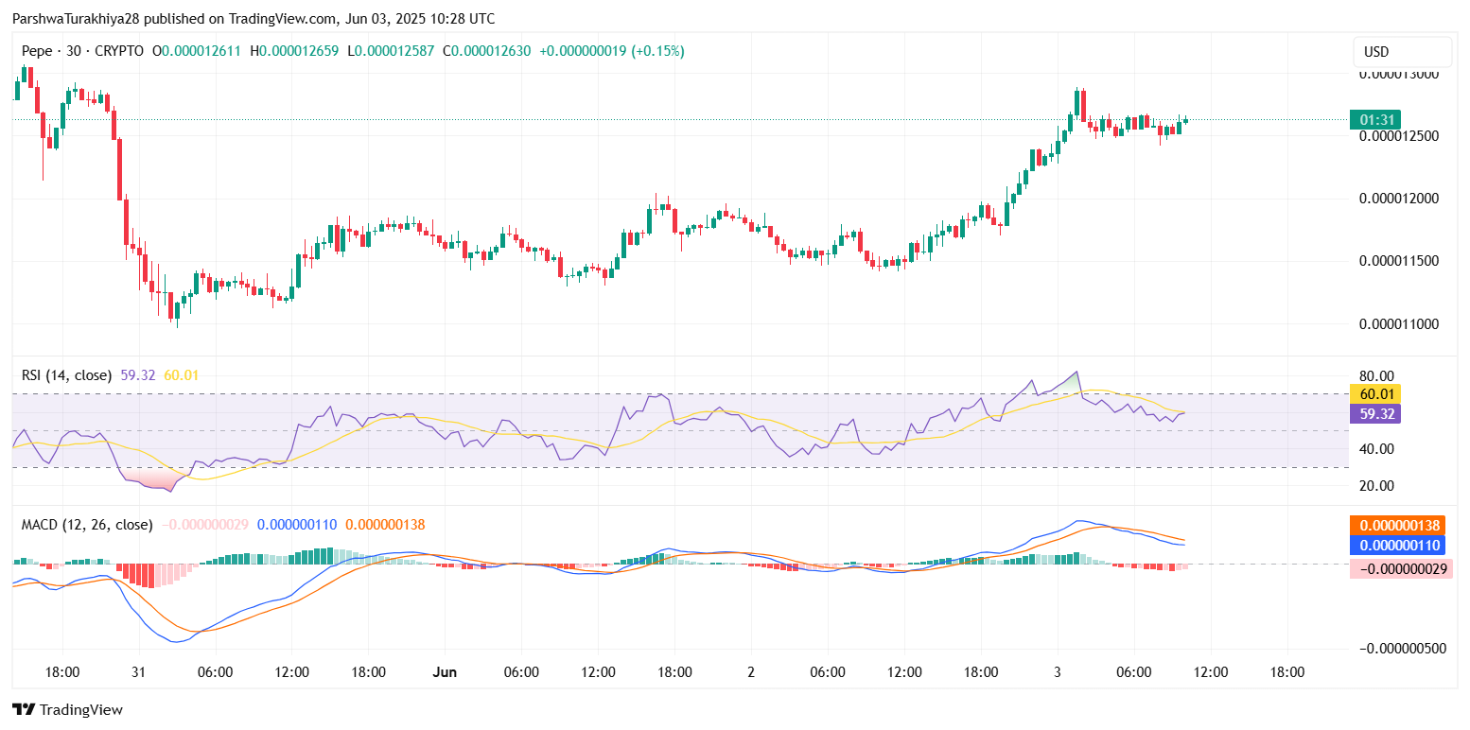
Task: Click the date label 3 on time axis
Action: [1058, 672]
